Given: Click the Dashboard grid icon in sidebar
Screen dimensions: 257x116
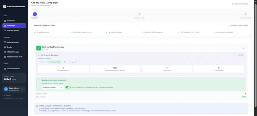Looking at the screenshot, I should click(x=5, y=21).
